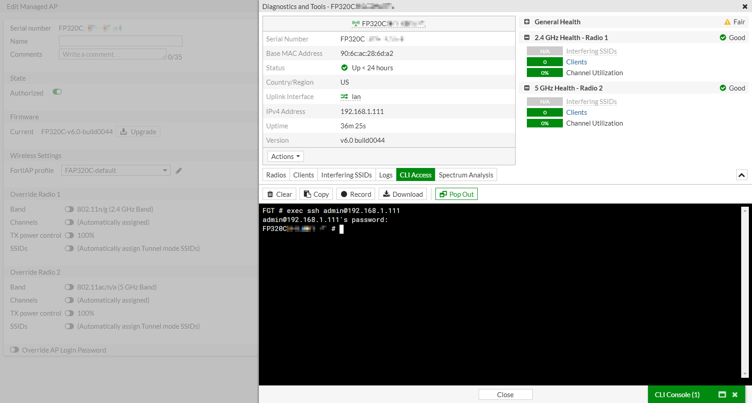Click the lan uplink interface link
Viewport: 752px width, 403px height.
coord(356,97)
